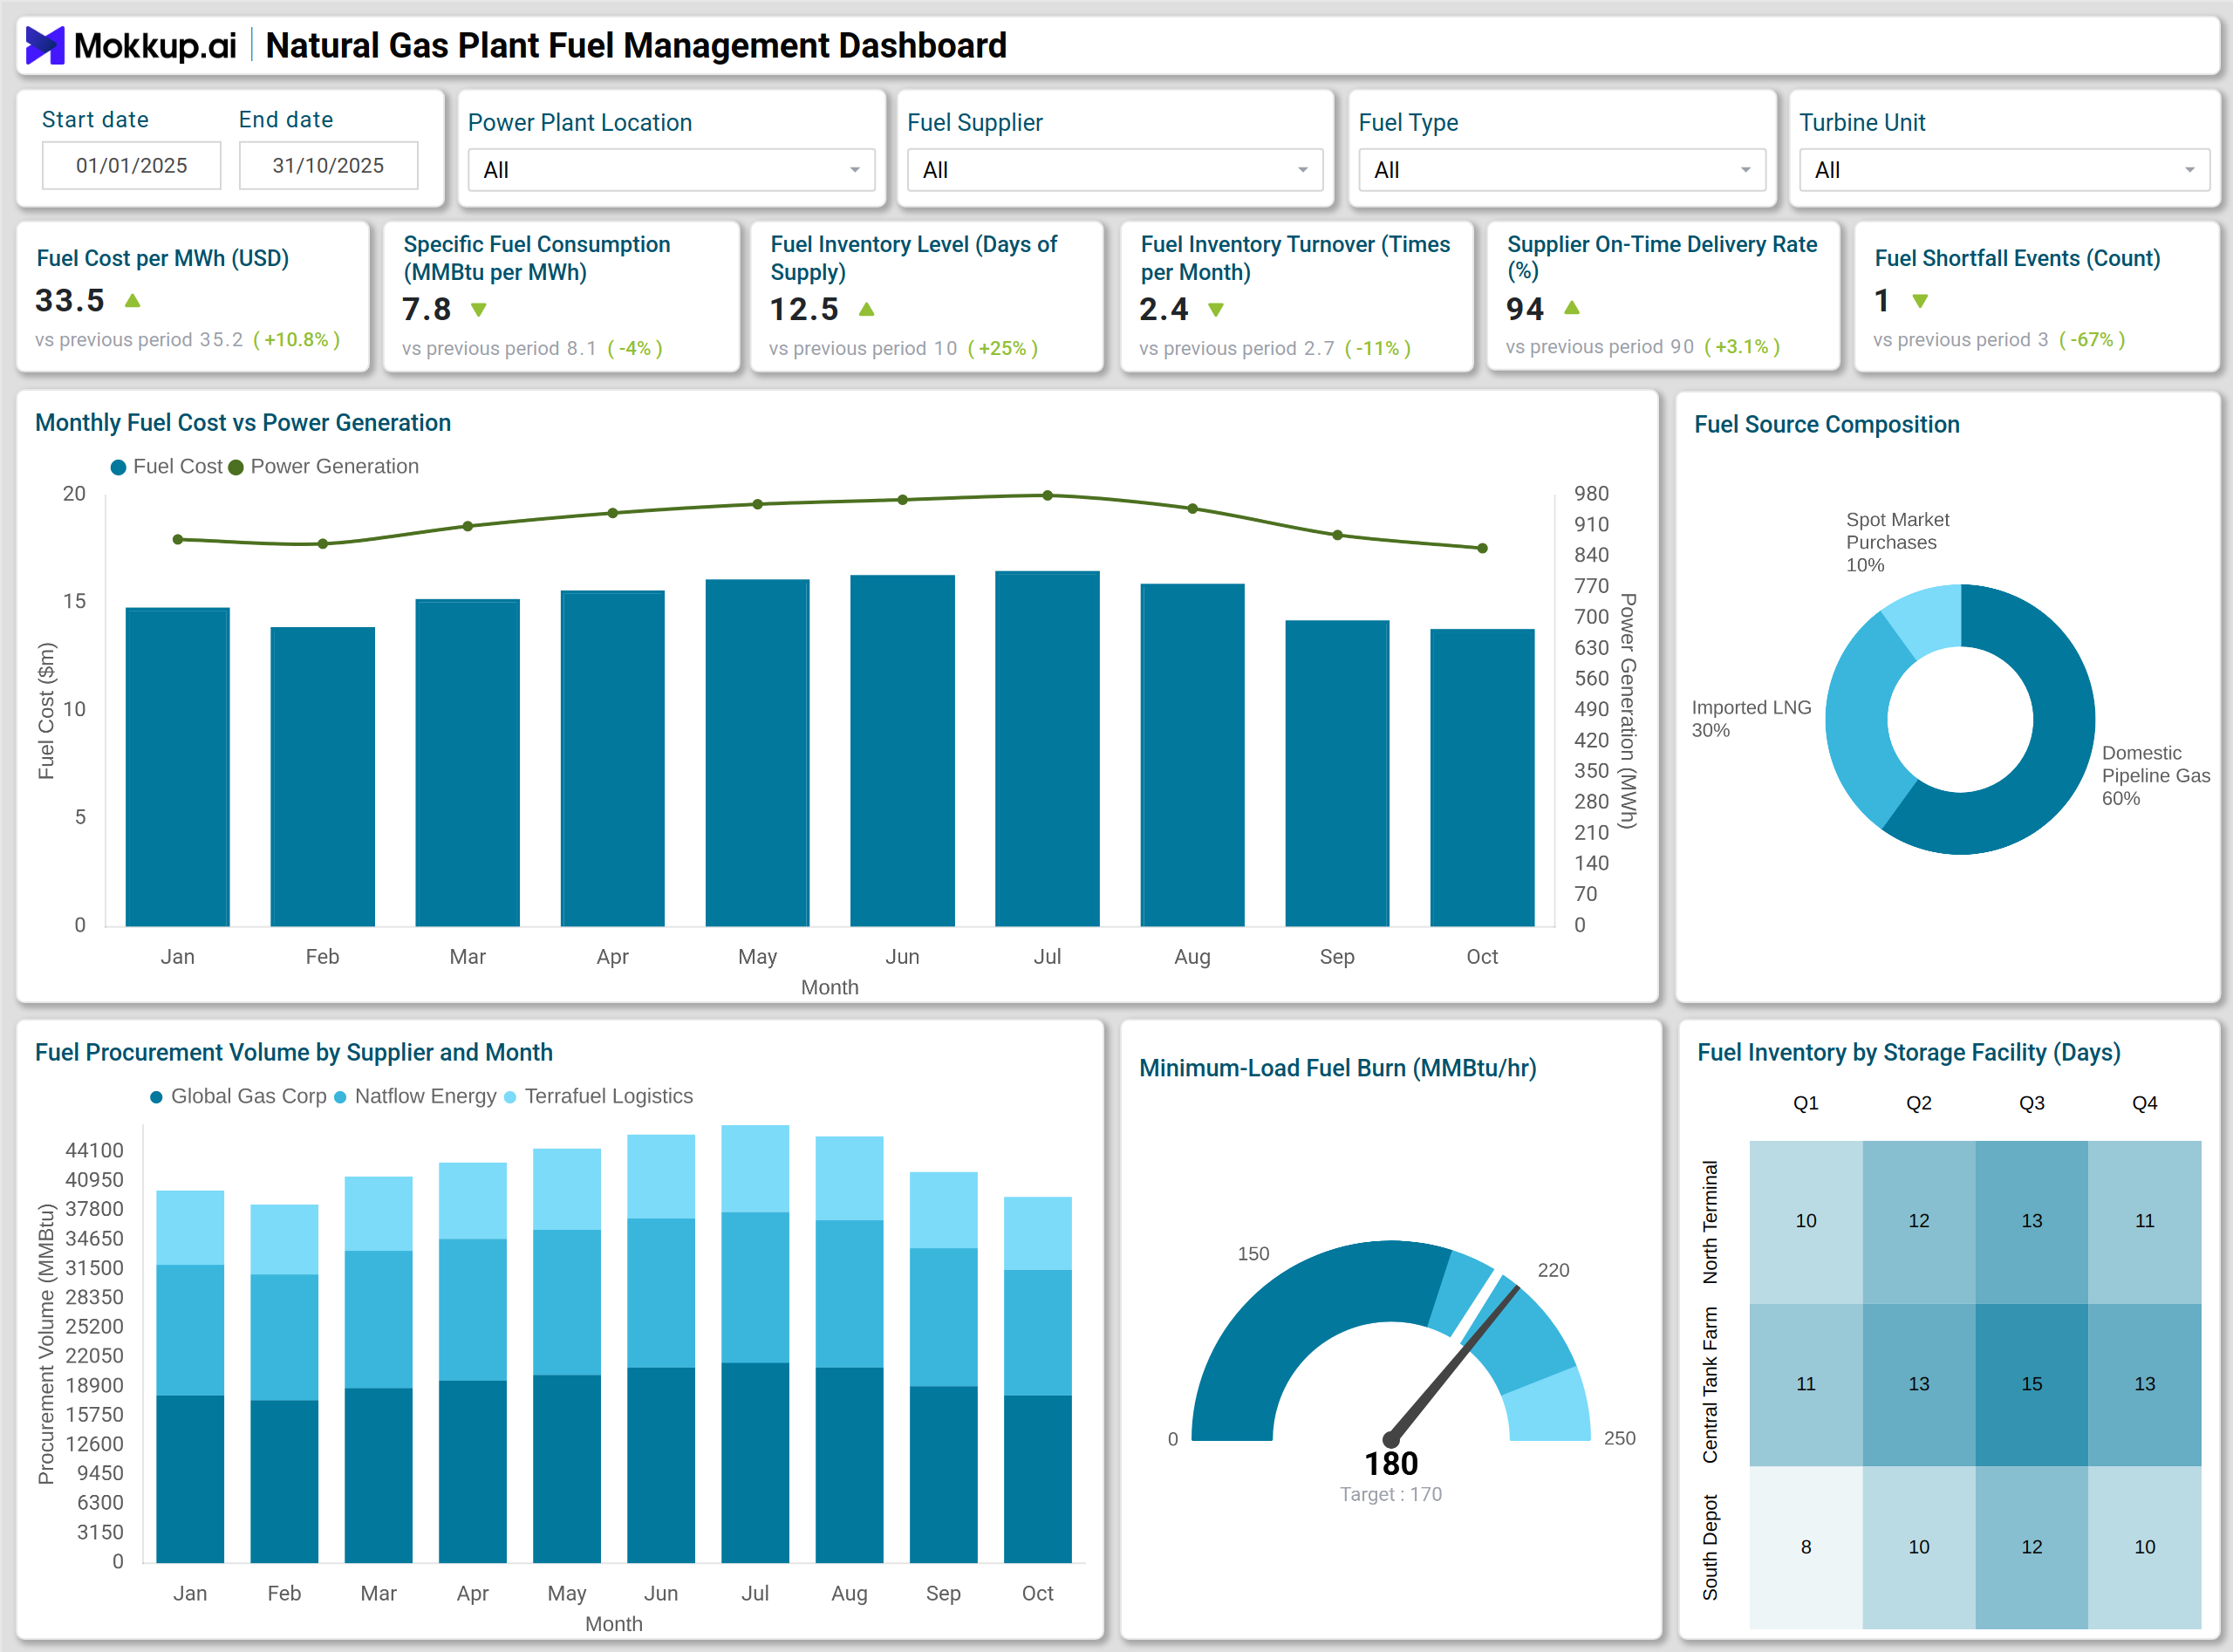
Task: Click the 'Target : 170' gauge label
Action: tap(1391, 1494)
